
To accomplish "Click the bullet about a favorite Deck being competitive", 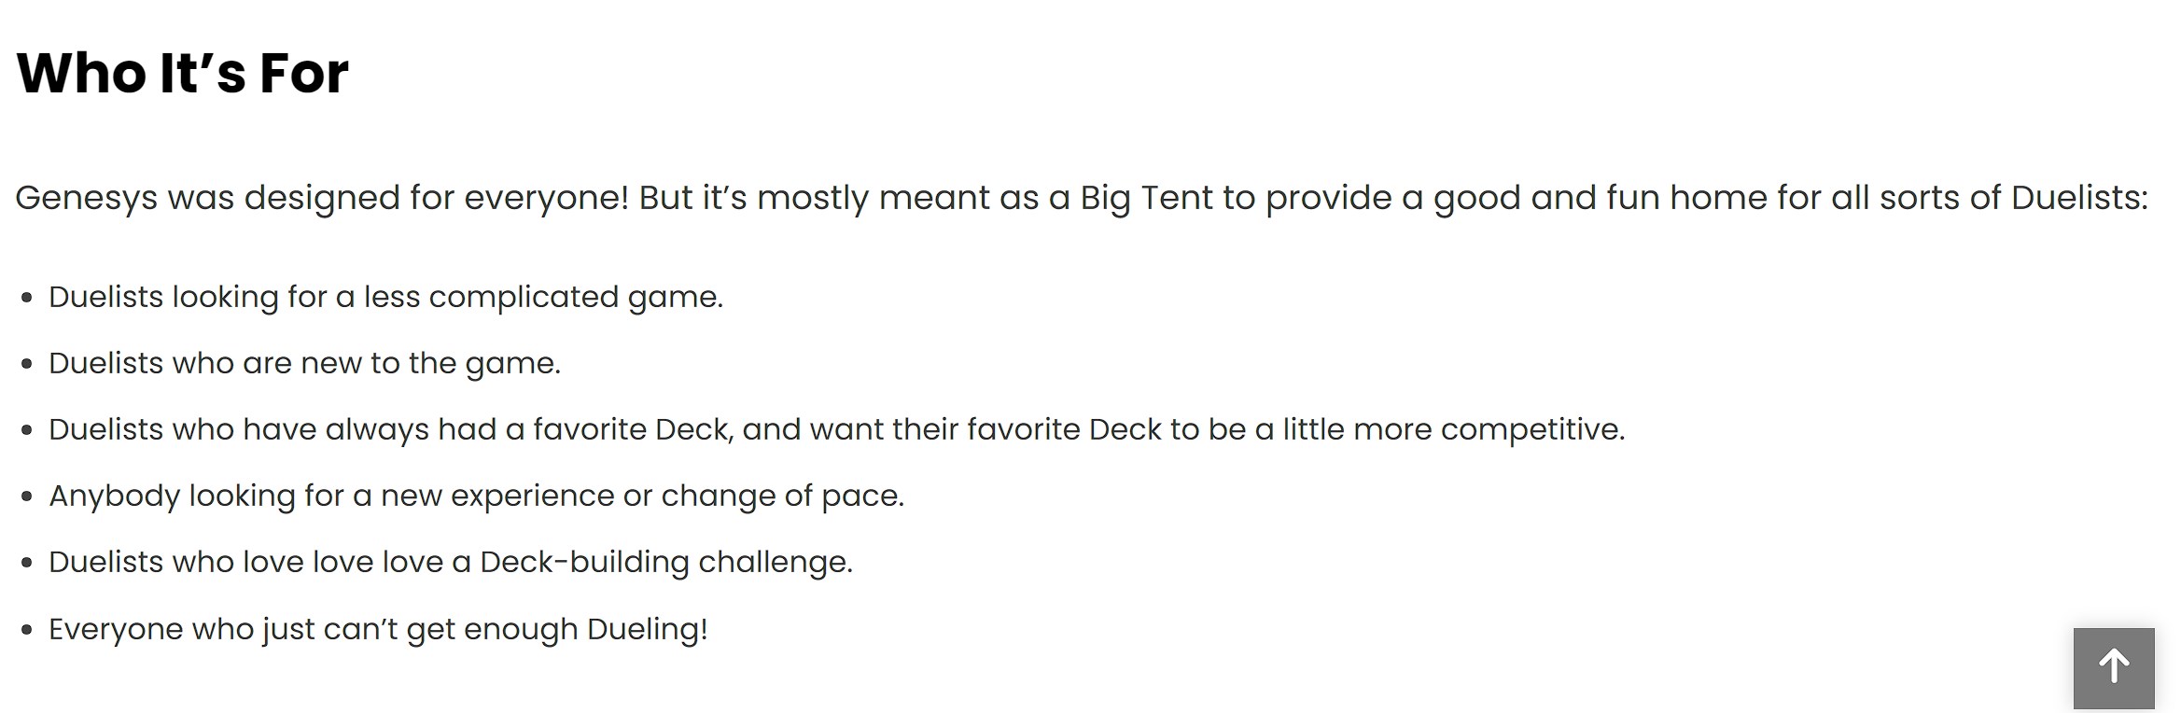I will coord(837,429).
